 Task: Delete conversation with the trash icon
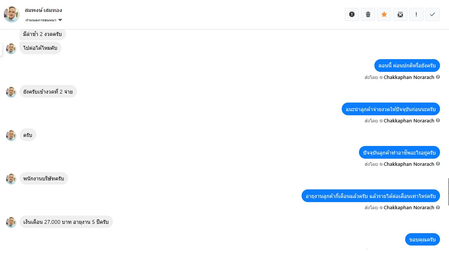[x=368, y=14]
